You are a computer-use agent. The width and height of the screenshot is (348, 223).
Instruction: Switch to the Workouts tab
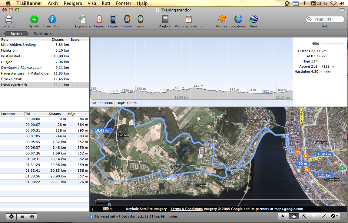click(43, 33)
